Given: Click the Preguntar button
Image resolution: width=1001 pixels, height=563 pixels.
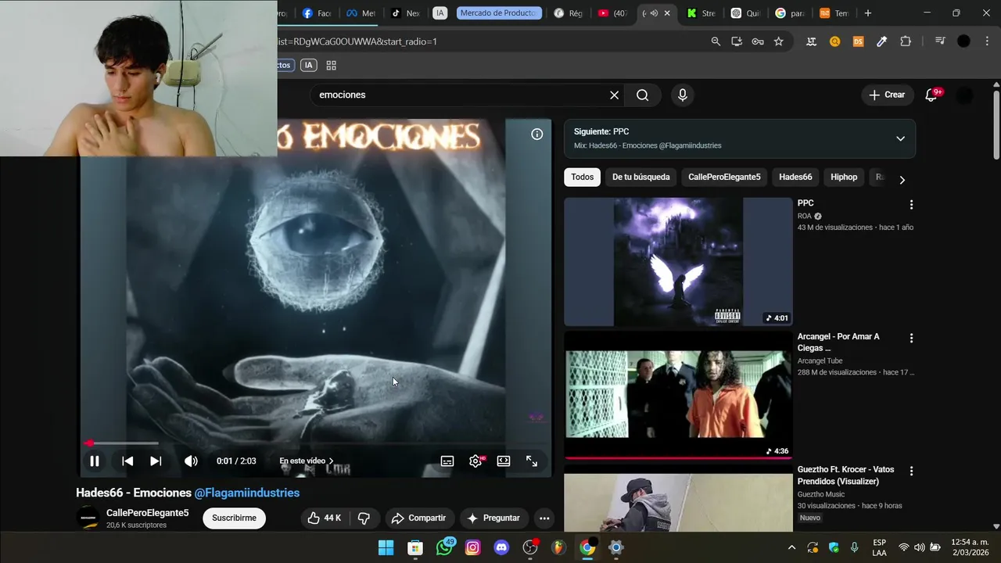Looking at the screenshot, I should (x=493, y=518).
